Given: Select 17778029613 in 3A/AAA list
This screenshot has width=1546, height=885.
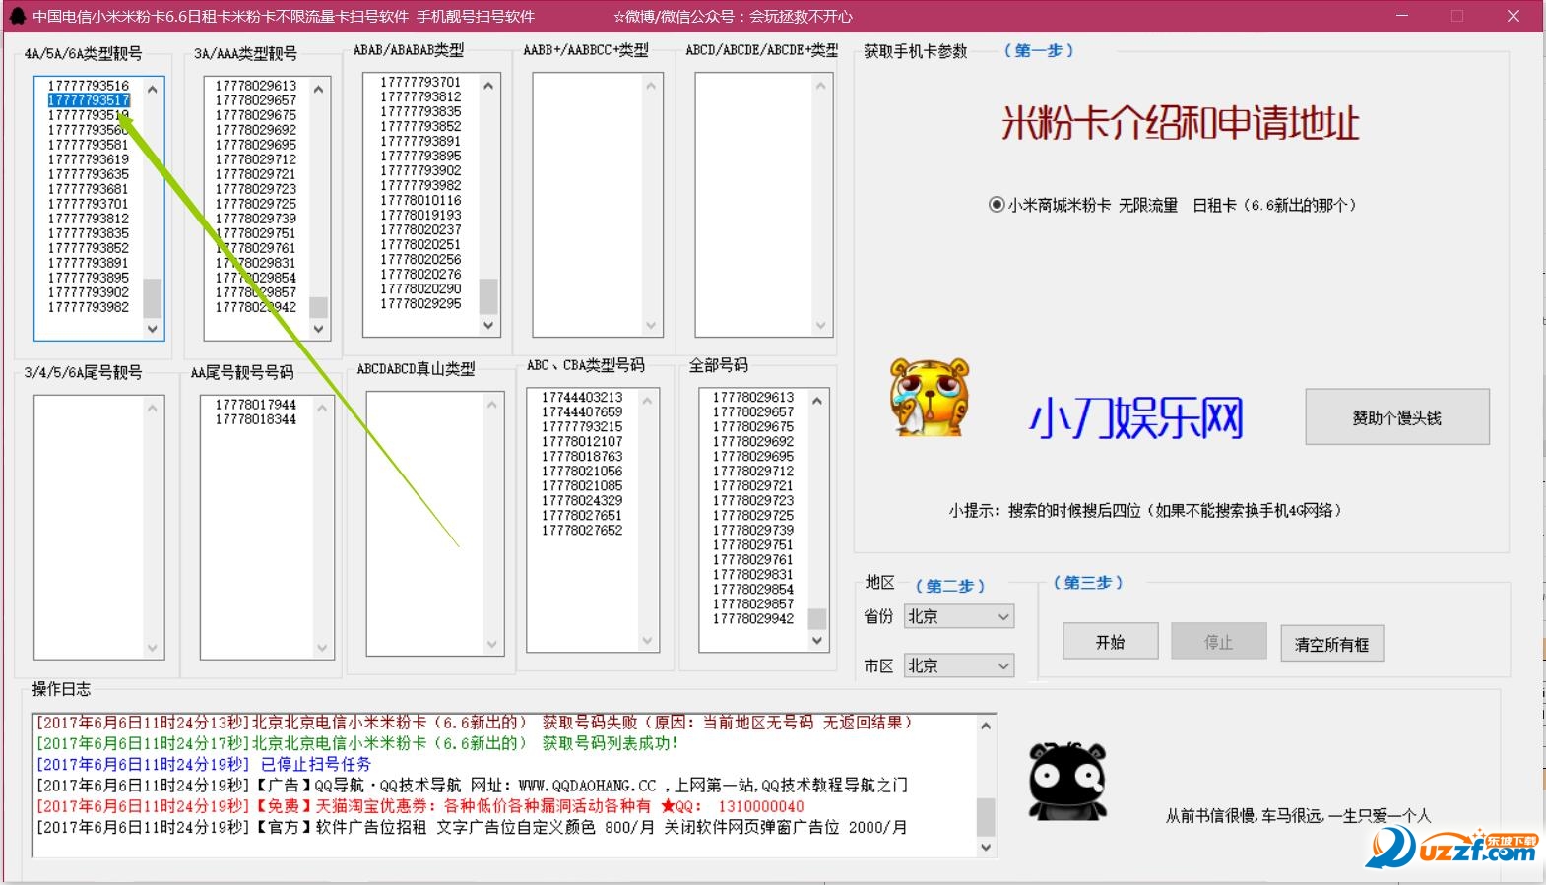Looking at the screenshot, I should 256,86.
